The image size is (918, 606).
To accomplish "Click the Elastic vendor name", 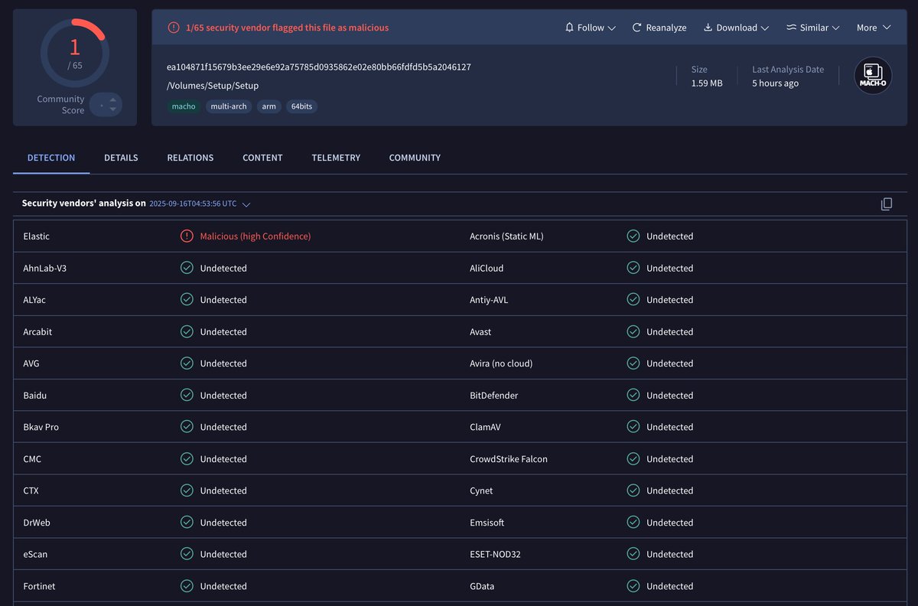I will pos(37,236).
